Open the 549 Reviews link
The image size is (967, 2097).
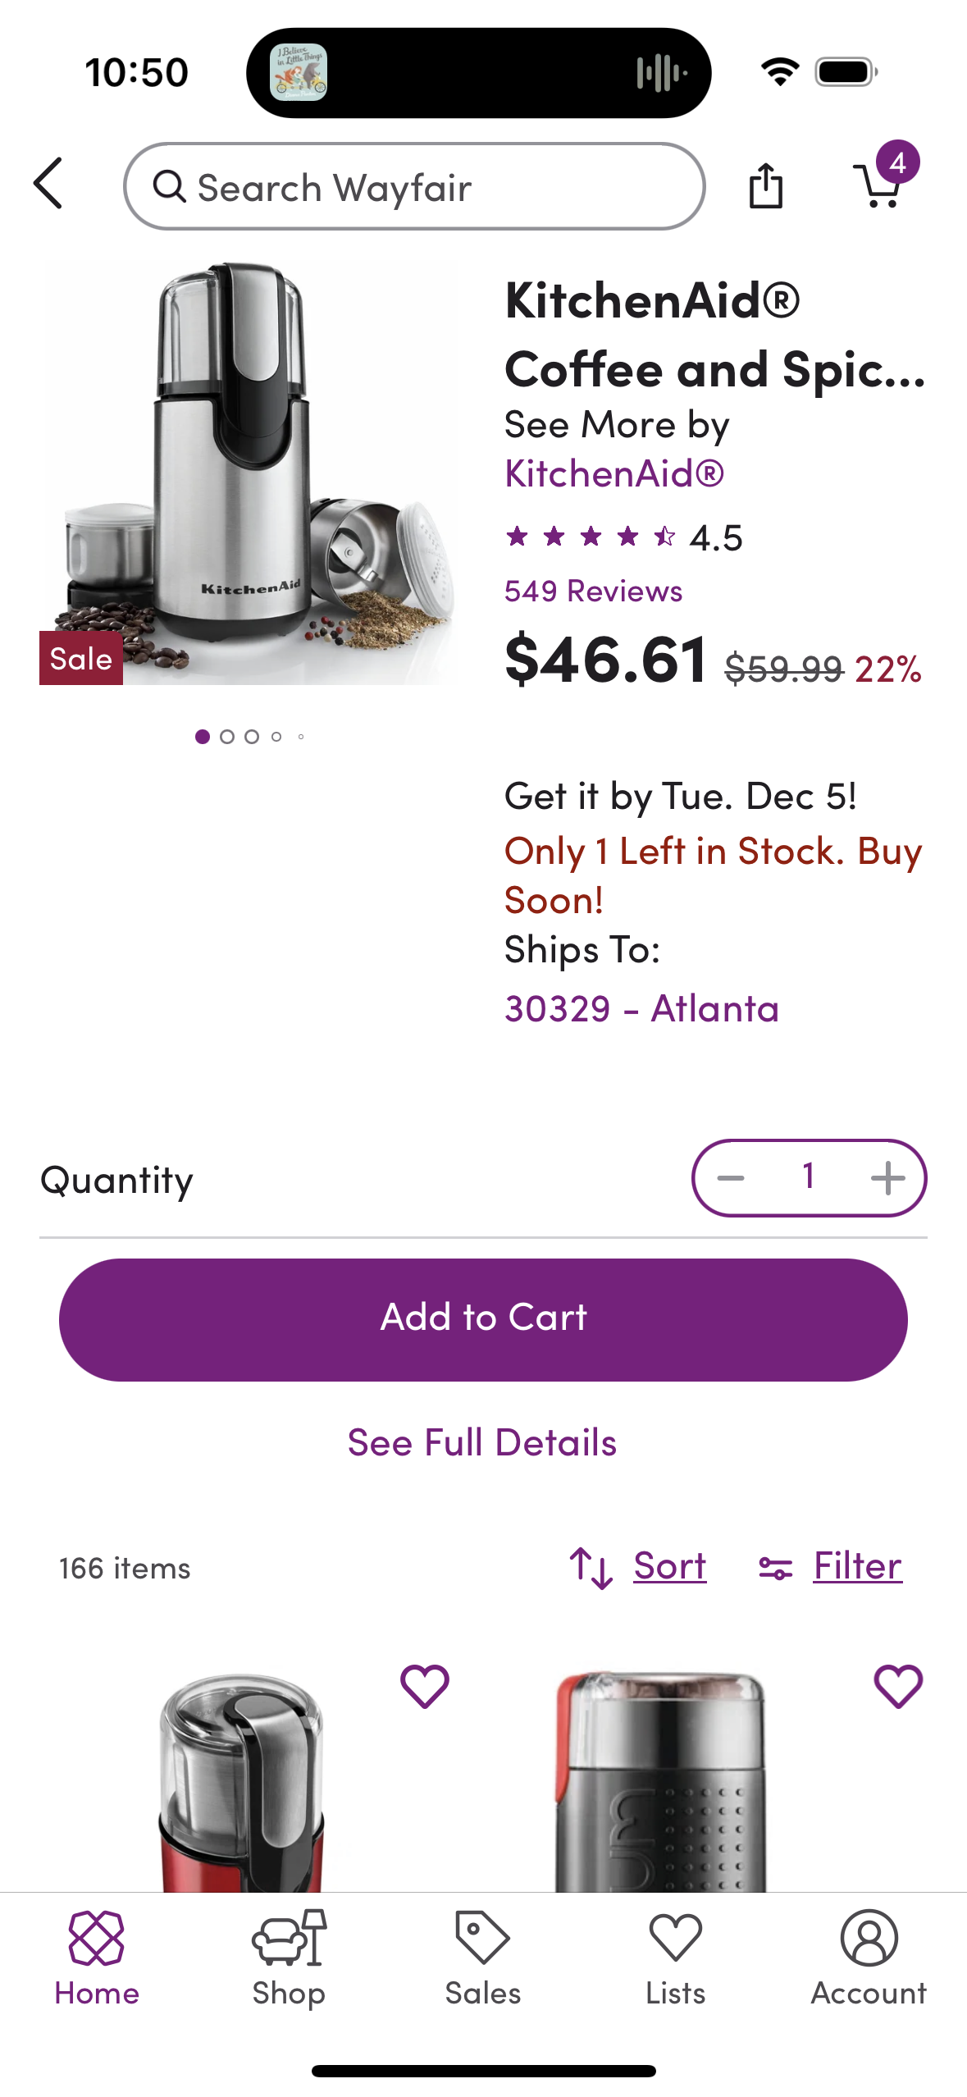tap(593, 592)
